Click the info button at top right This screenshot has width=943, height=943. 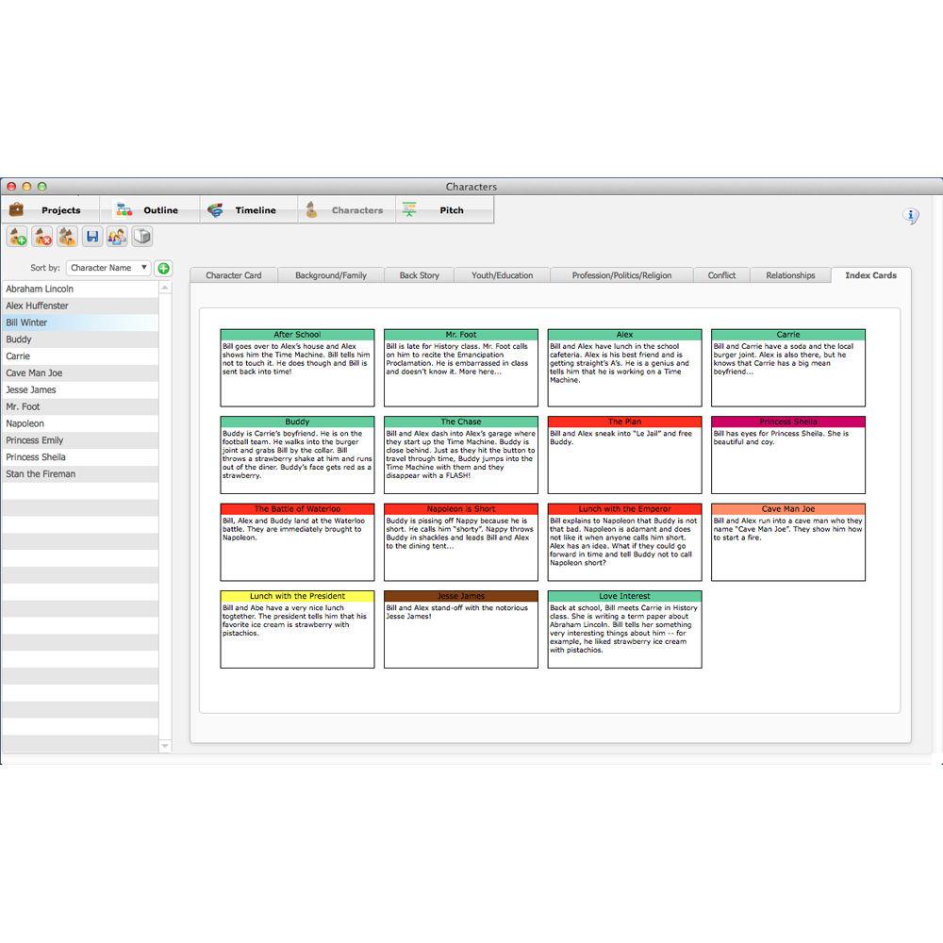911,216
